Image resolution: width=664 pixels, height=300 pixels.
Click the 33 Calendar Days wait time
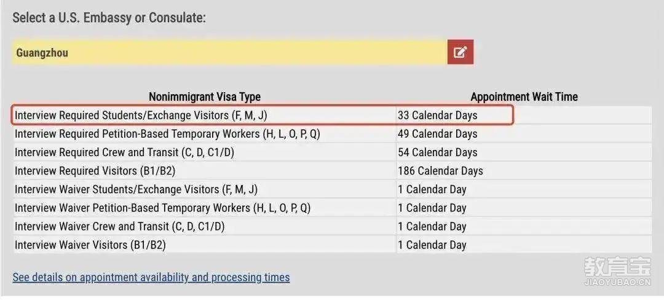(438, 116)
